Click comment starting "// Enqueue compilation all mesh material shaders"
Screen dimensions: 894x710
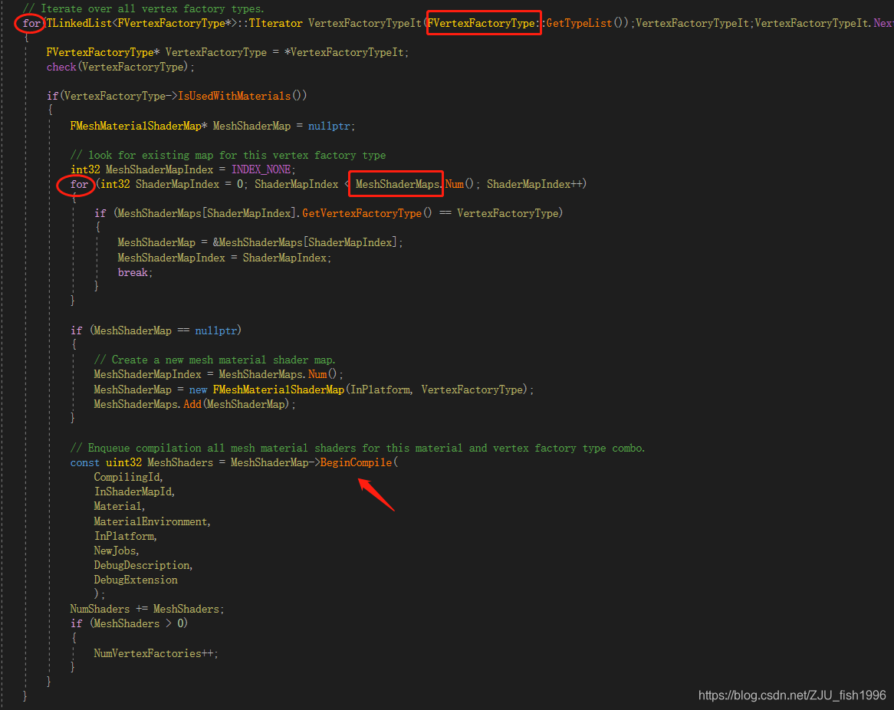click(357, 449)
